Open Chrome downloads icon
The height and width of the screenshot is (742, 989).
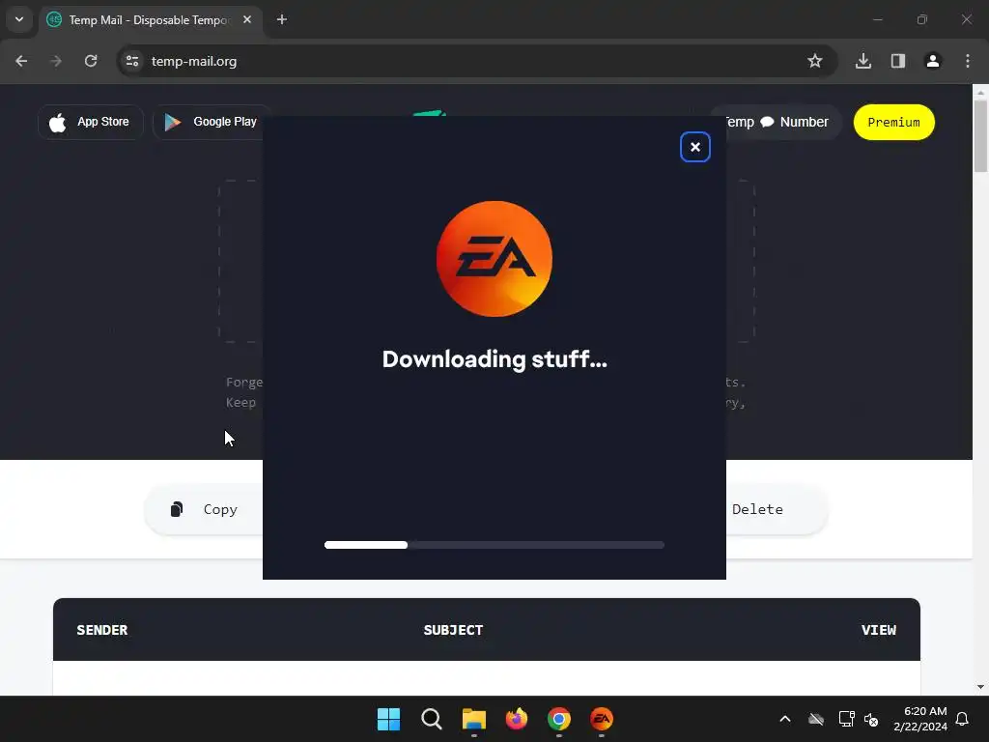863,61
